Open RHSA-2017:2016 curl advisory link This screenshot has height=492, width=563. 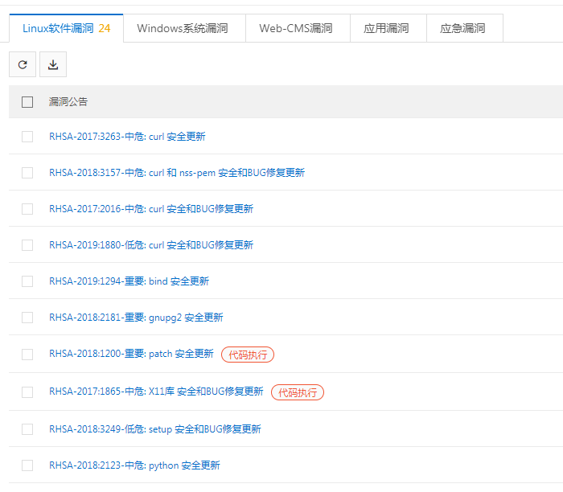(150, 209)
